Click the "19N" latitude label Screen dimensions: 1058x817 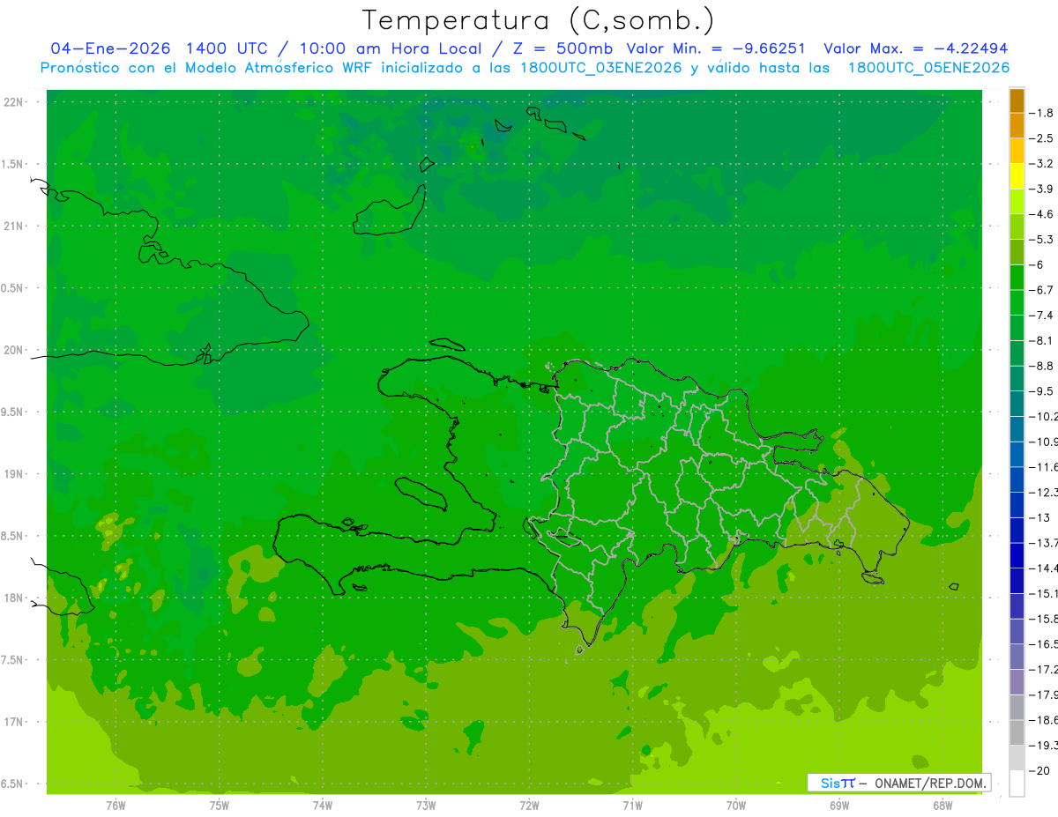(x=14, y=474)
